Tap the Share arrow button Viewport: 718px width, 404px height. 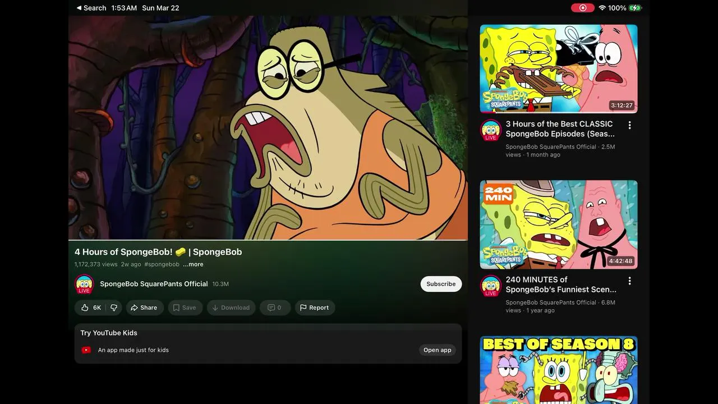tap(145, 307)
